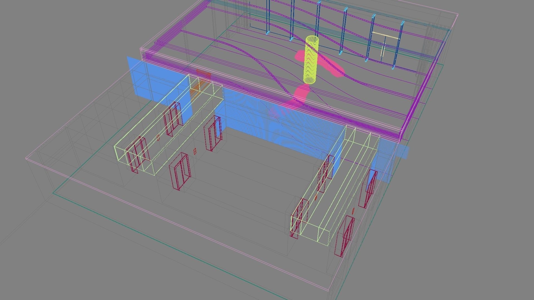Click the small blue box protruding at right edge
534x300 pixels.
point(404,152)
